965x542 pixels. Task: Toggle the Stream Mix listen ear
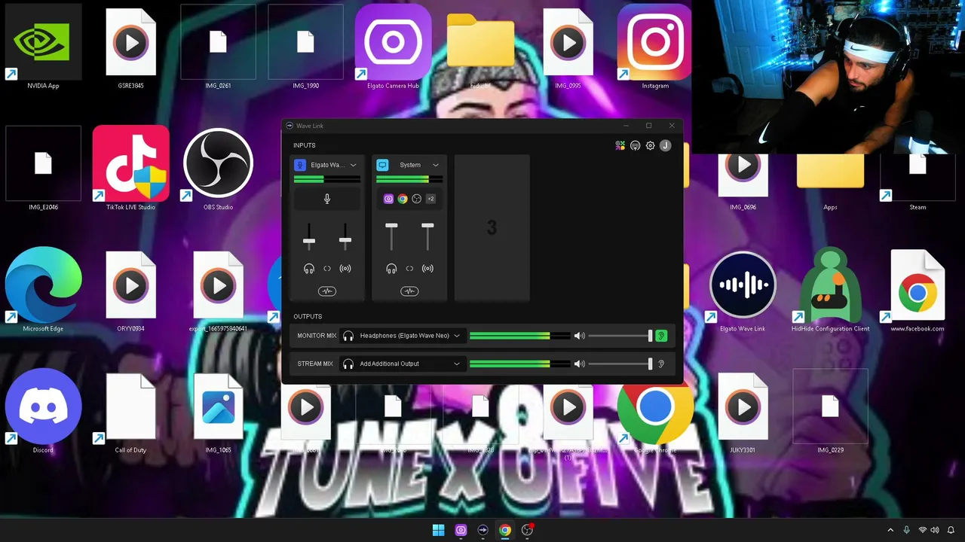[x=661, y=364]
